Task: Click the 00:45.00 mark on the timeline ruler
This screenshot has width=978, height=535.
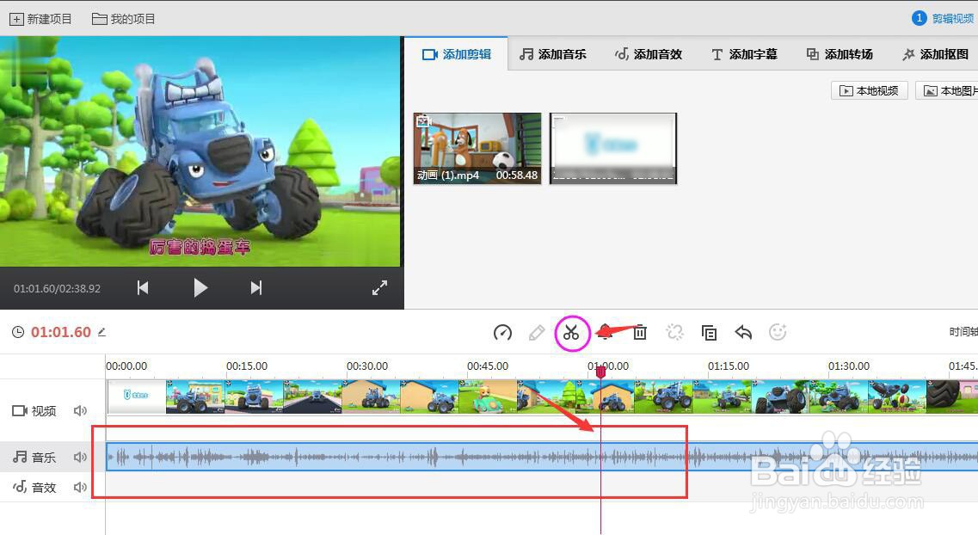Action: 487,366
